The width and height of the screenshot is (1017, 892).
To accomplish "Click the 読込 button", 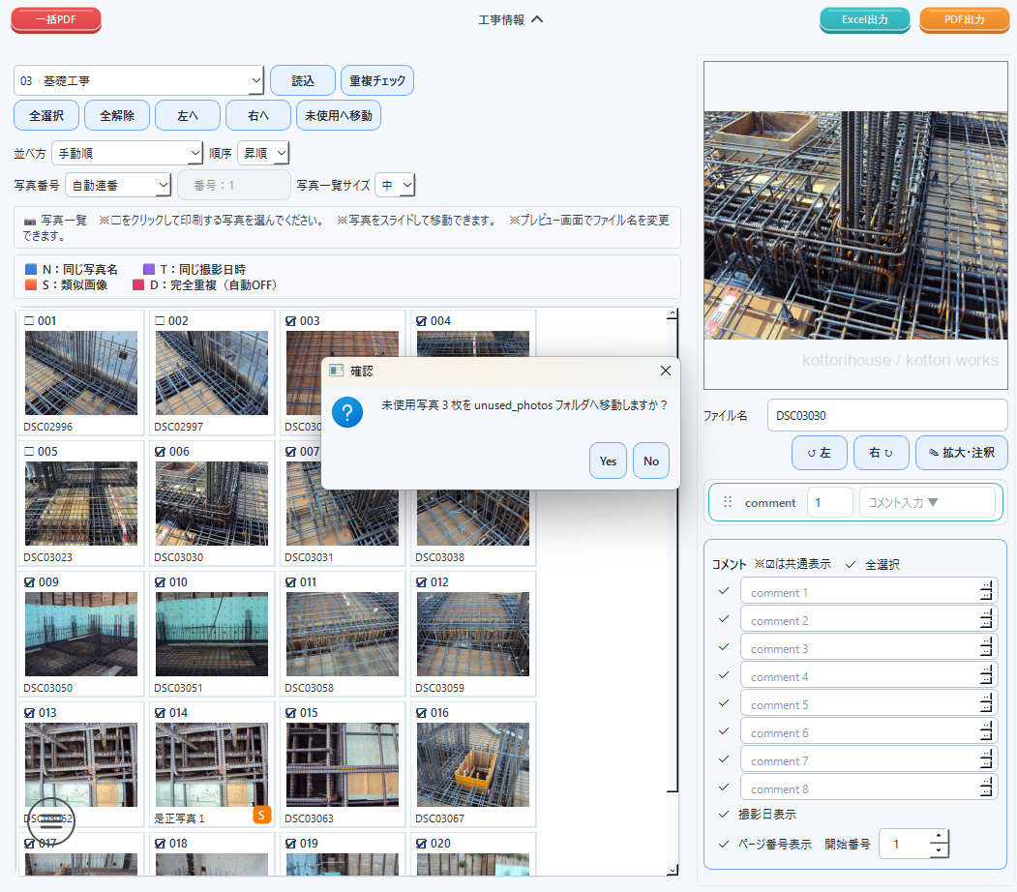I will point(303,80).
